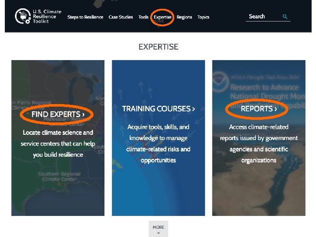Viewport: 316px width, 237px height.
Task: Expand the MORE button below the cards
Action: click(x=158, y=229)
